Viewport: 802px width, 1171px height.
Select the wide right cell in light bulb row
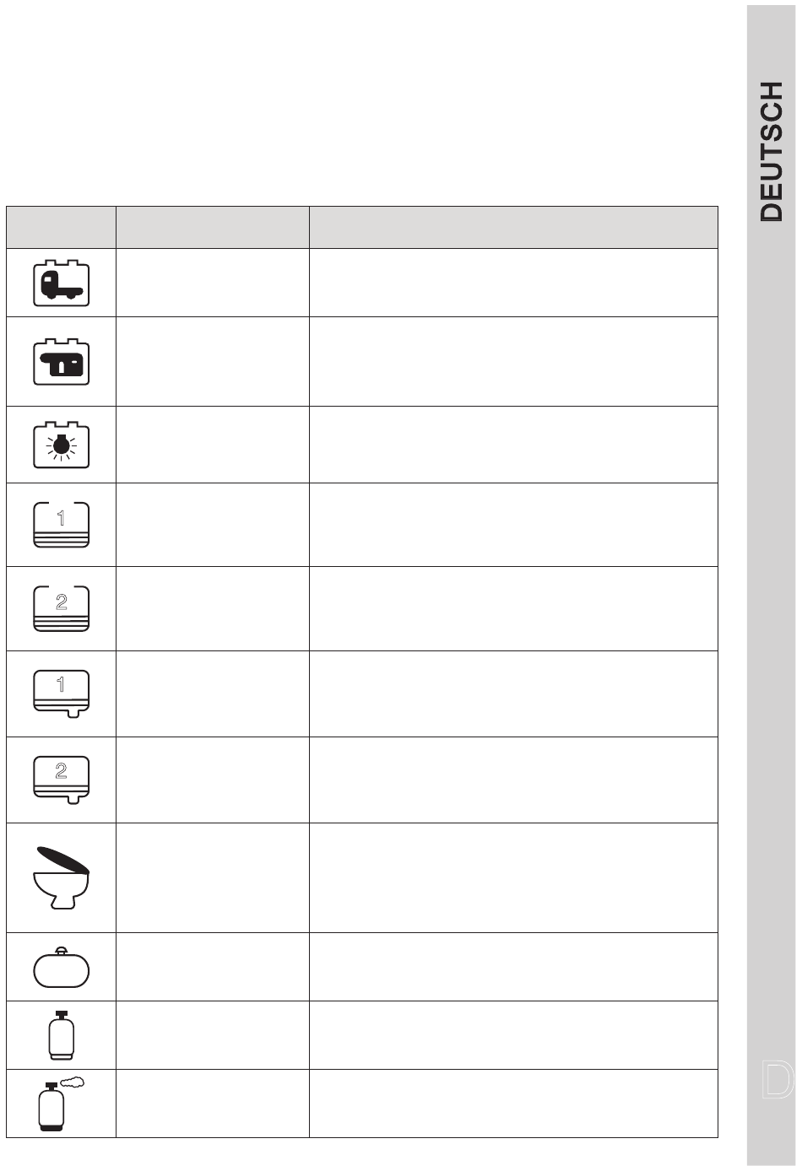click(513, 445)
